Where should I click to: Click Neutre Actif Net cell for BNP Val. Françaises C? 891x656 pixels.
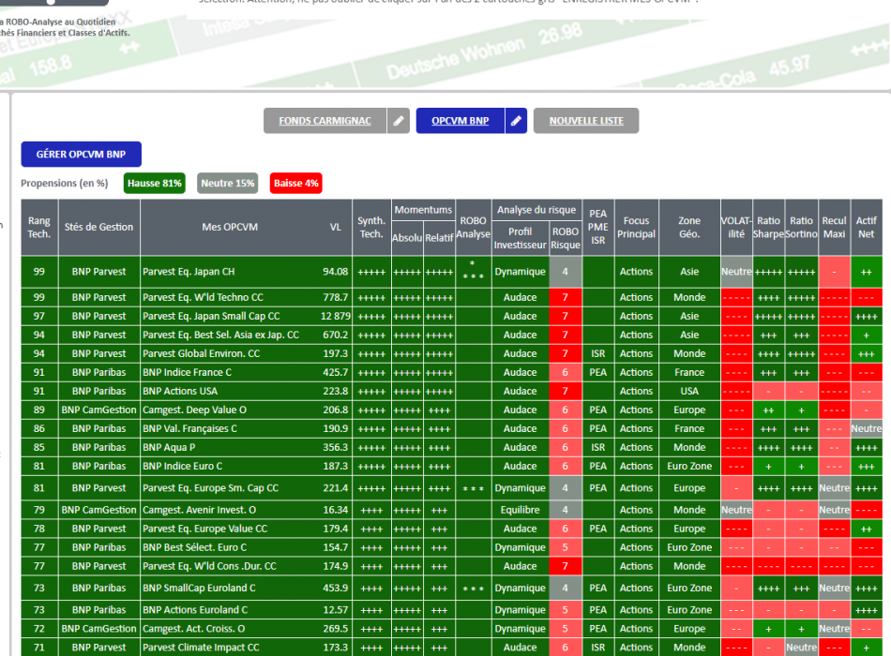tap(866, 428)
